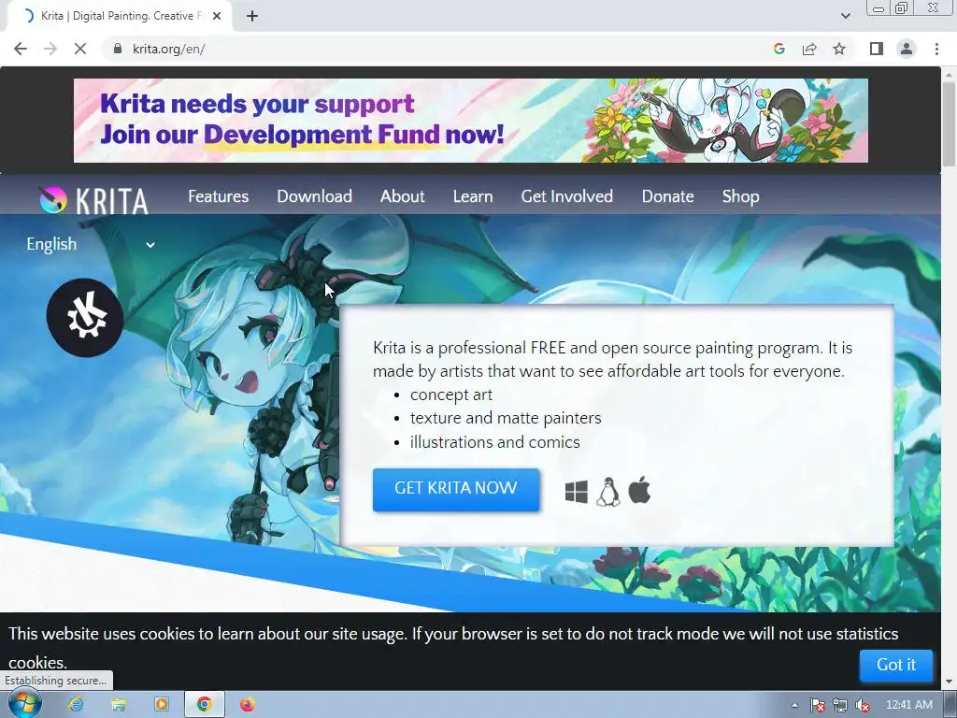The height and width of the screenshot is (718, 957).
Task: Open the tab search chevron
Action: 845,16
